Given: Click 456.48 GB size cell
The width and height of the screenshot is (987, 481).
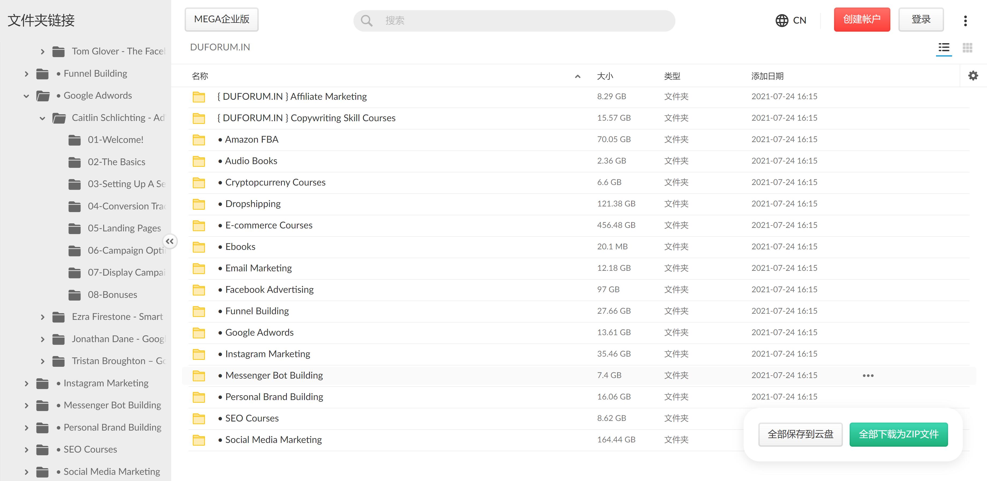Looking at the screenshot, I should (x=616, y=225).
